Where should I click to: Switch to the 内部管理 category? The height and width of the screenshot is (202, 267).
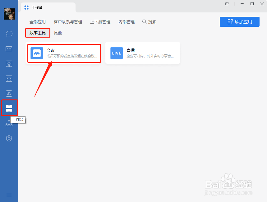(x=127, y=22)
